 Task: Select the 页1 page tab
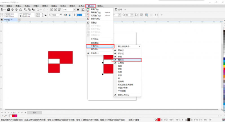34,112
